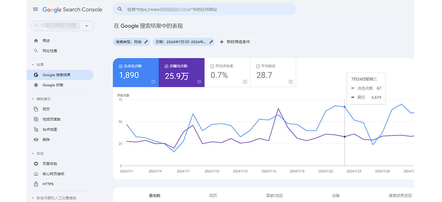The width and height of the screenshot is (442, 202).
Task: Open HTTPS lock icon item
Action: [x=36, y=184]
